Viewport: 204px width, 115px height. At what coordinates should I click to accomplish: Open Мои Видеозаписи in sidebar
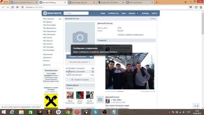[x=50, y=28]
